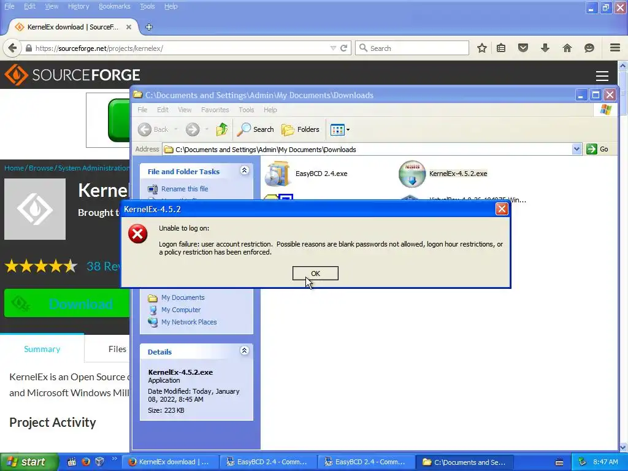628x471 pixels.
Task: Click the SourceForge logo
Action: [72, 75]
